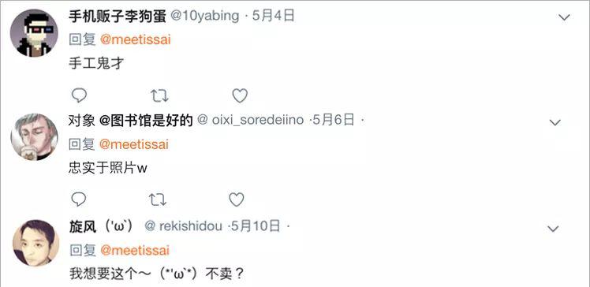
Task: View the oixi_soredeiino profile picture
Action: pos(34,137)
